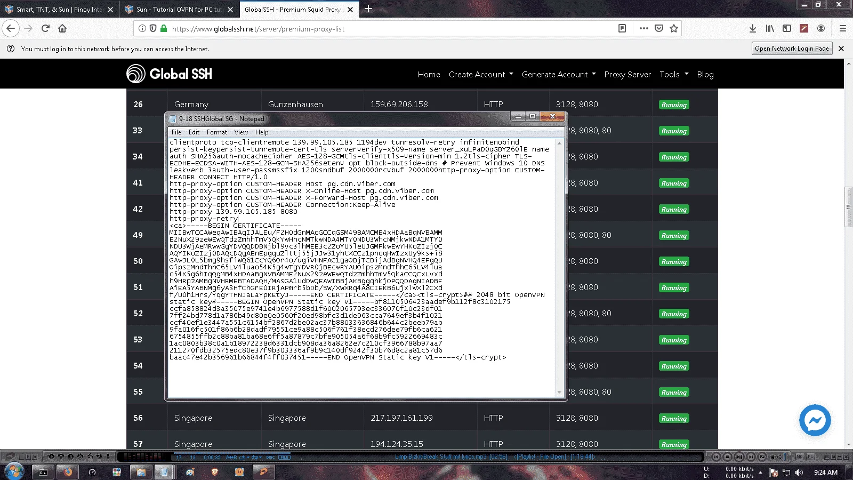Toggle play/pause in media player
Viewport: 853px width, 480px height.
click(x=739, y=457)
